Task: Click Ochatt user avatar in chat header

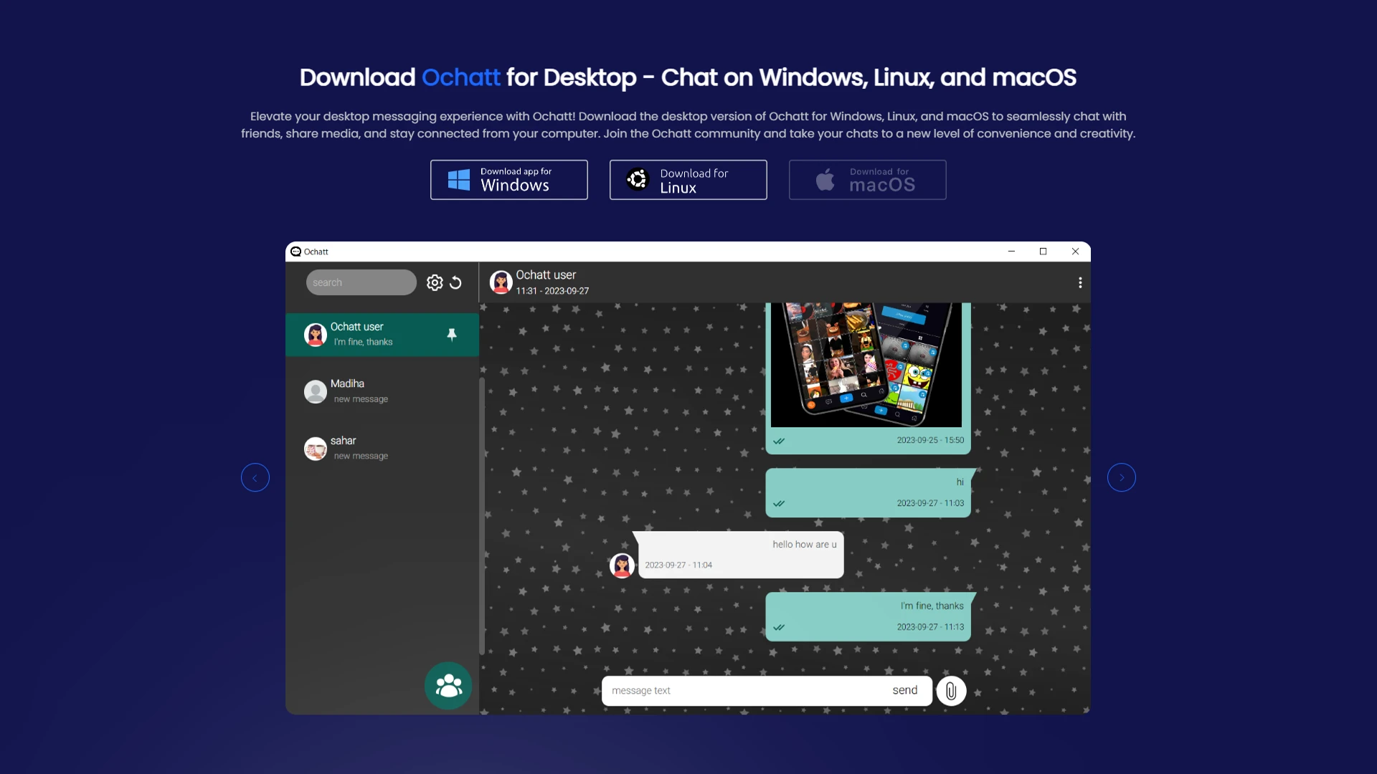Action: click(x=501, y=282)
